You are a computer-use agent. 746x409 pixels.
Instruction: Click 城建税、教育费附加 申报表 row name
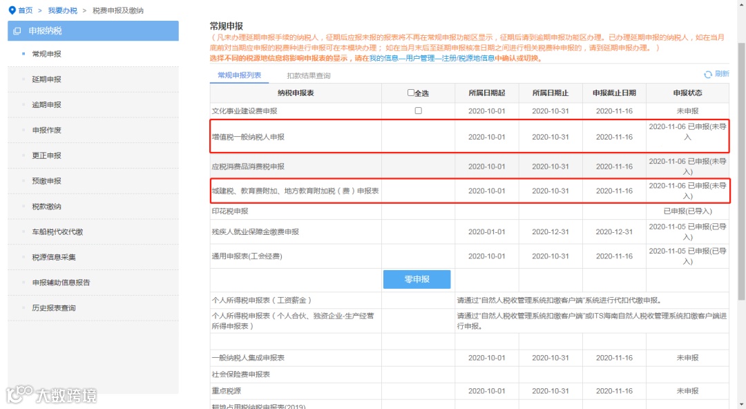[x=295, y=191]
